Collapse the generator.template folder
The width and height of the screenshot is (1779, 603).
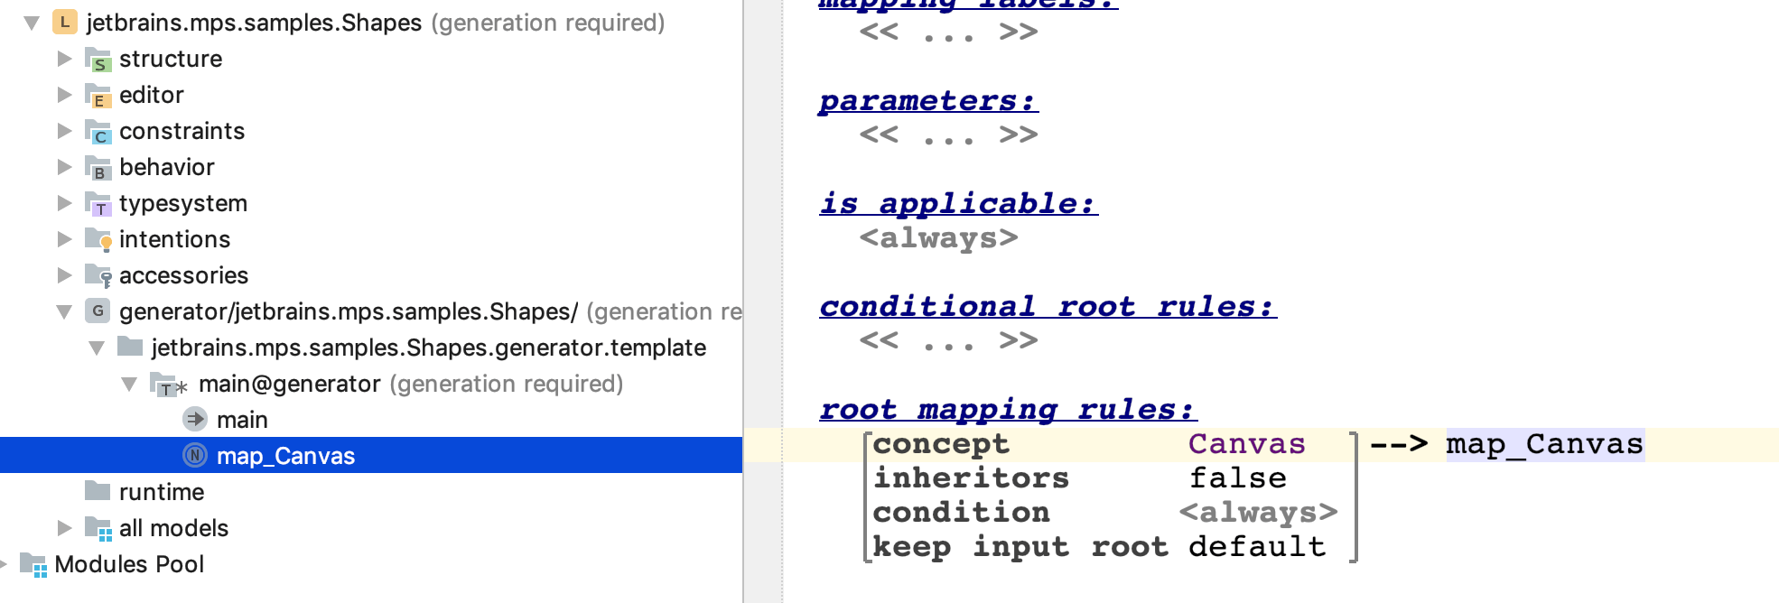click(x=97, y=348)
